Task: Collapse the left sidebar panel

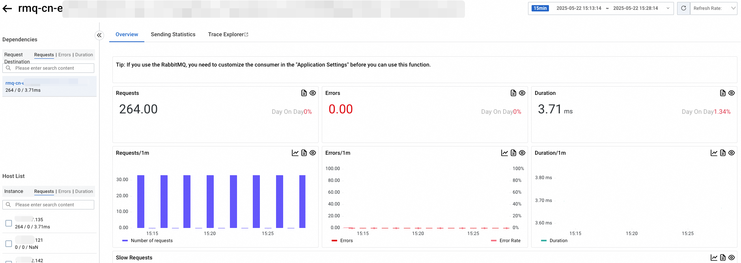Action: click(x=99, y=35)
